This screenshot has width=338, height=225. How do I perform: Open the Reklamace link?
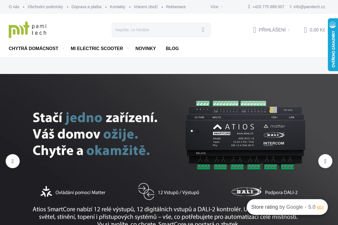click(x=176, y=7)
